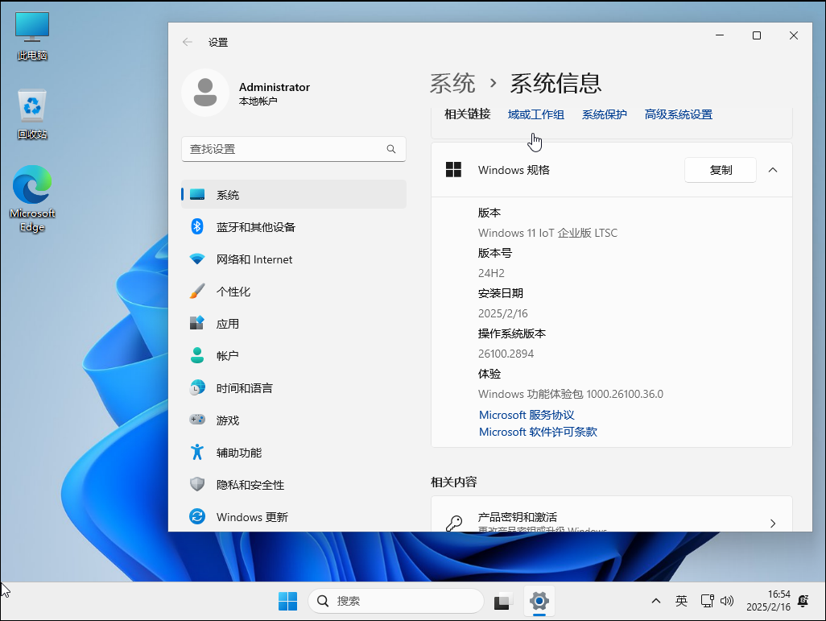This screenshot has width=826, height=621.
Task: Click the person icon beside 帐户
Action: 197,355
